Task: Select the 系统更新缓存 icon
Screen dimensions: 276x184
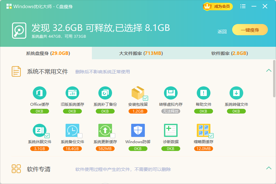Action: pyautogui.click(x=105, y=131)
